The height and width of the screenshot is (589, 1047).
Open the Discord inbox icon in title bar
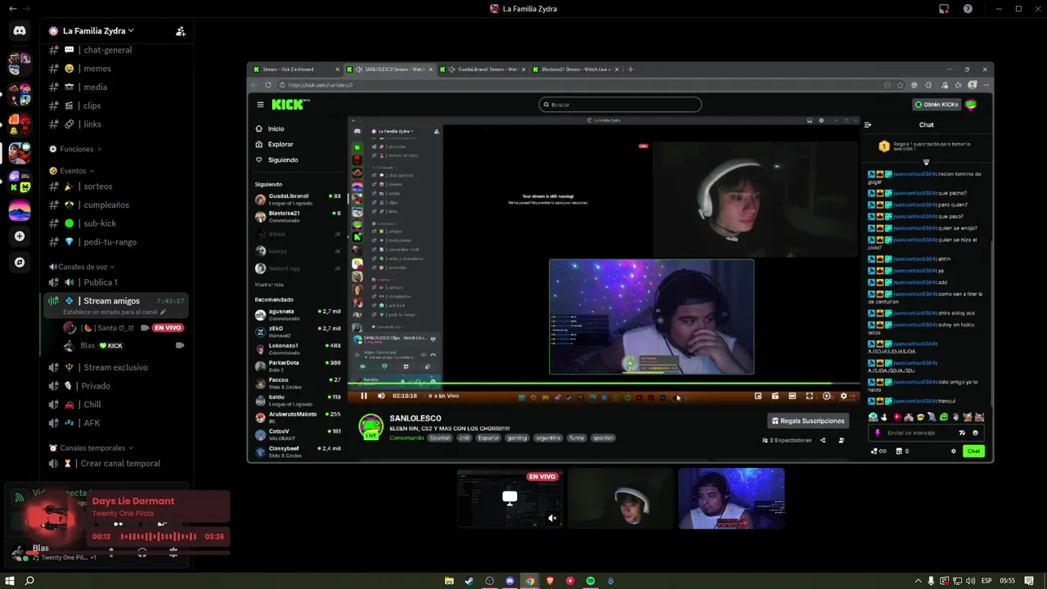(943, 9)
